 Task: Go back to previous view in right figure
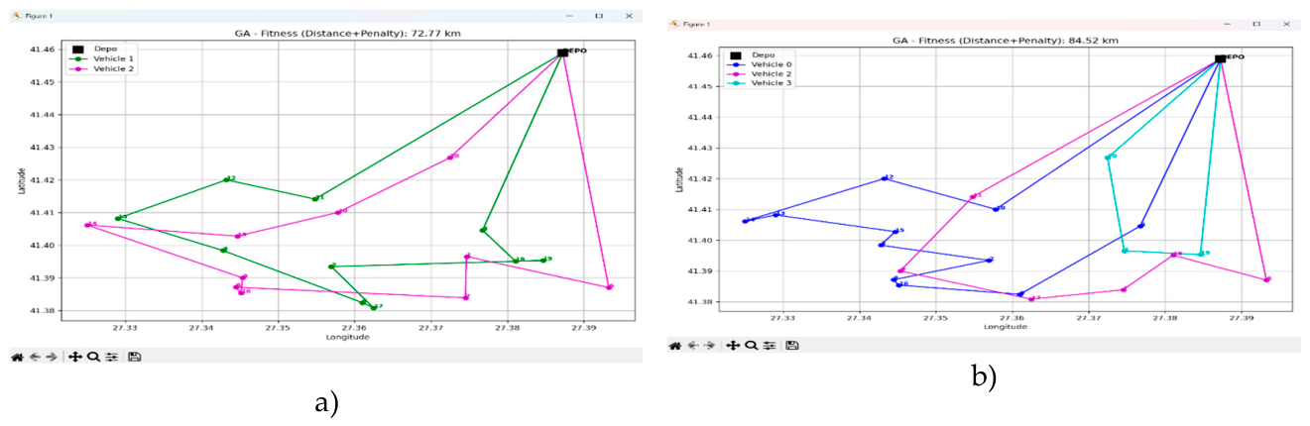pos(692,345)
